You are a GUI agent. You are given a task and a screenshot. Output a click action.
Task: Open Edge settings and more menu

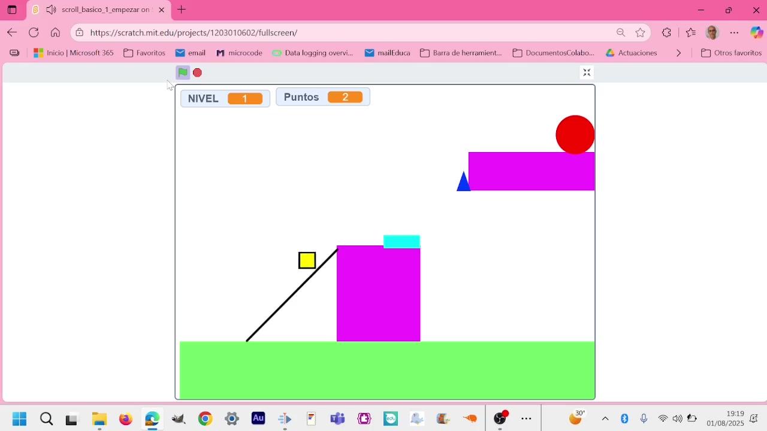(735, 32)
